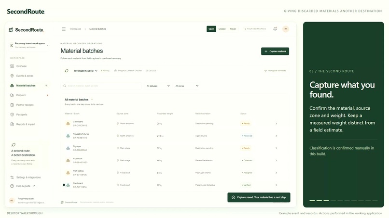389x218 pixels.
Task: Select the Open sidebar state
Action: point(211,29)
